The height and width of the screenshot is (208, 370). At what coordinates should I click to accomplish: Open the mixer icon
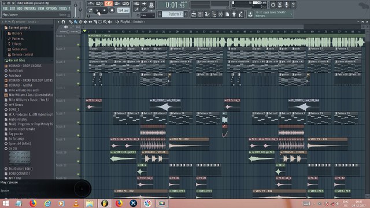220,14
